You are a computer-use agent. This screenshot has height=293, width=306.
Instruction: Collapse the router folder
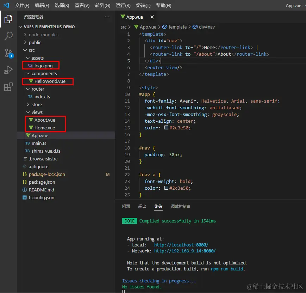pos(28,89)
